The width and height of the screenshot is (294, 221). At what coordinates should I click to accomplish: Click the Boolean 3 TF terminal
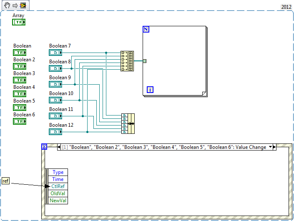(19, 80)
